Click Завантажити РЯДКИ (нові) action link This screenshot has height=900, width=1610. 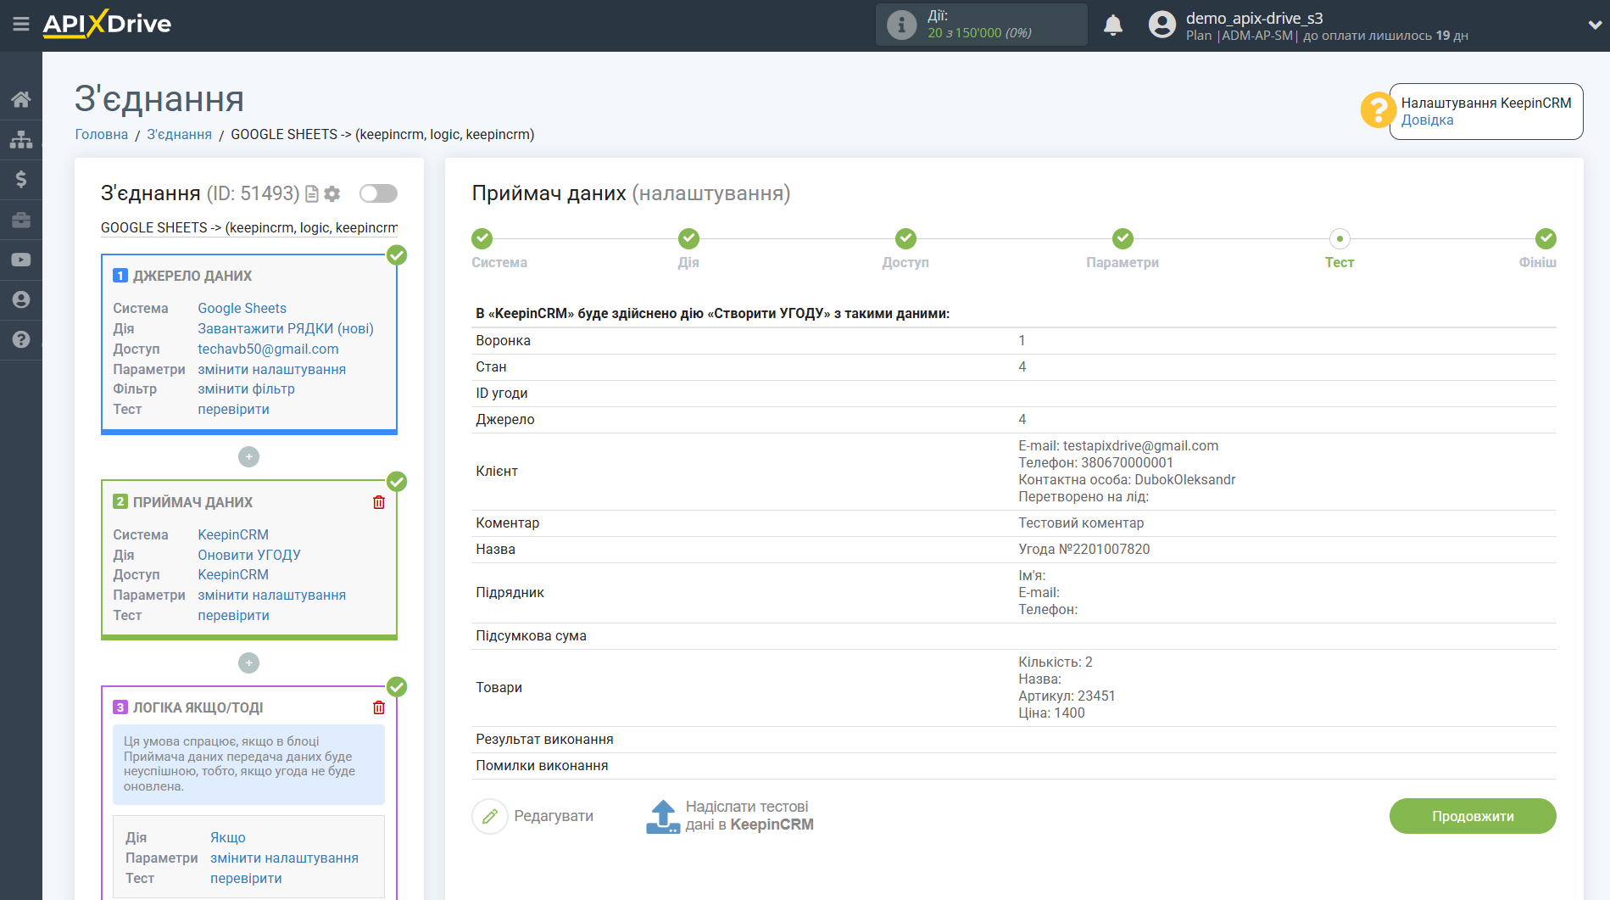(286, 328)
